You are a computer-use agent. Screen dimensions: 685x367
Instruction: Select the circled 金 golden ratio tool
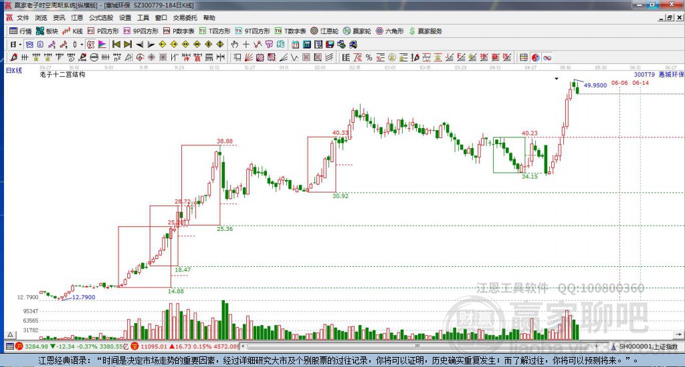(x=392, y=57)
